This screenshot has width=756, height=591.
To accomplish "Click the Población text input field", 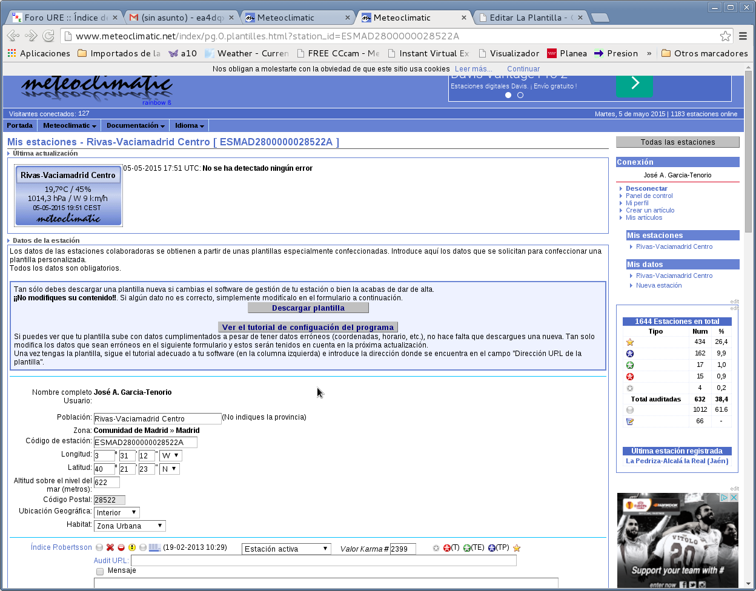I will [157, 418].
